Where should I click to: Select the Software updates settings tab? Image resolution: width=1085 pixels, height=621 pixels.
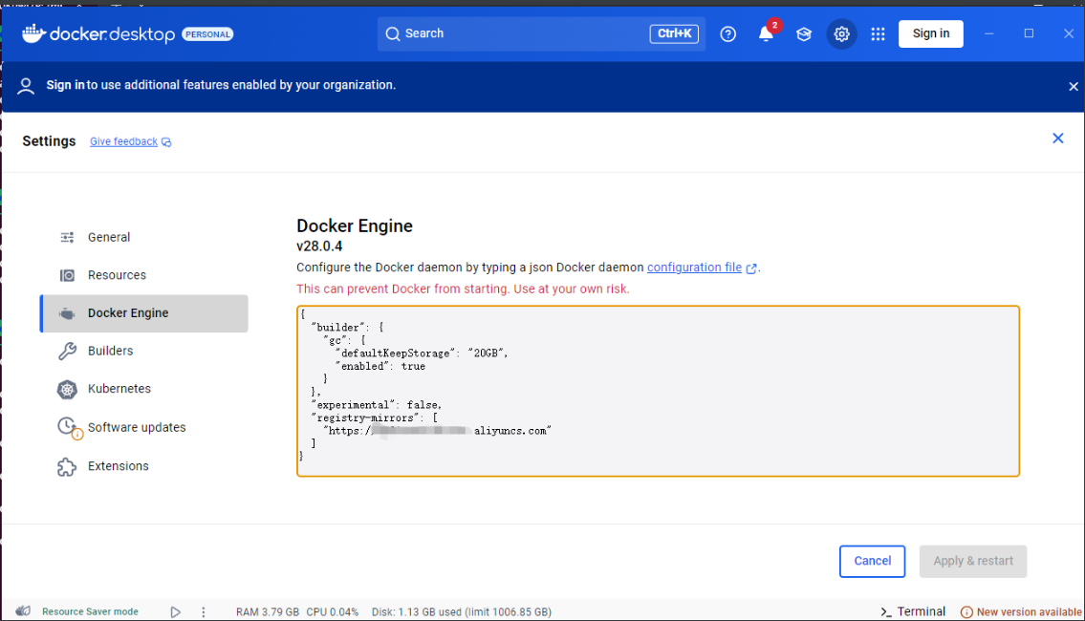point(144,427)
